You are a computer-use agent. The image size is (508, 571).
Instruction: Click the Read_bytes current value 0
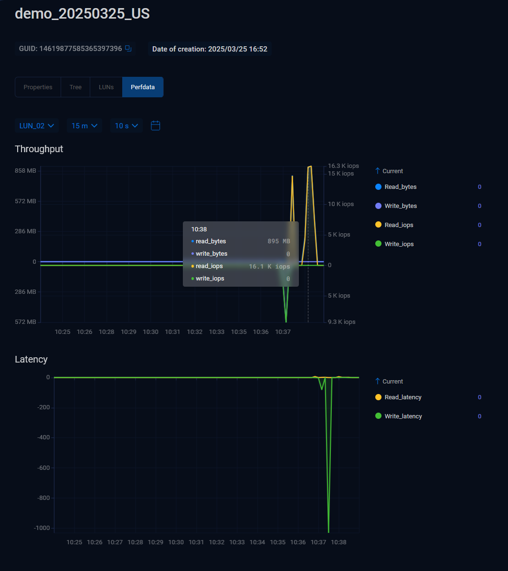coord(479,187)
